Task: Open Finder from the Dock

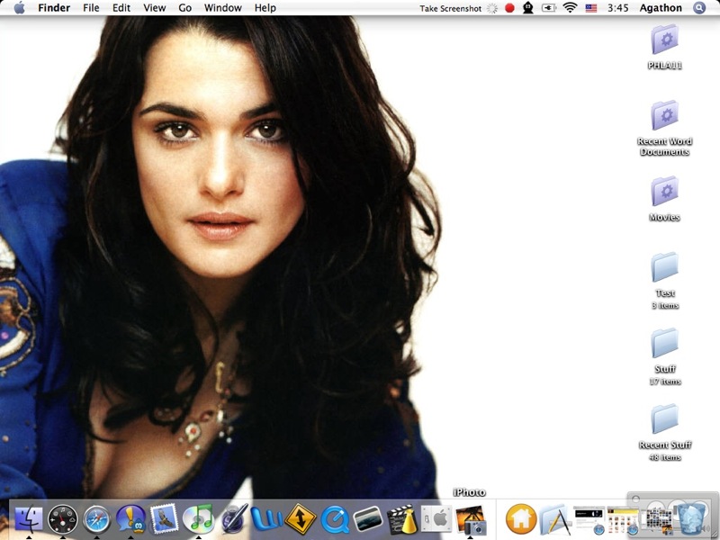Action: 29,518
